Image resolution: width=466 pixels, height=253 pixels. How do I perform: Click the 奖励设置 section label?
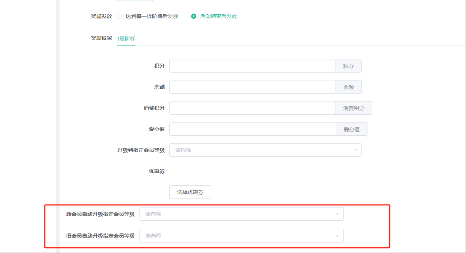tap(102, 38)
